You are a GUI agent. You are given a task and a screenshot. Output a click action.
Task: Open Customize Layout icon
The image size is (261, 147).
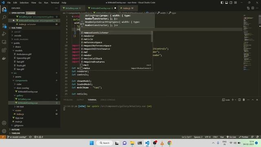(x=235, y=2)
